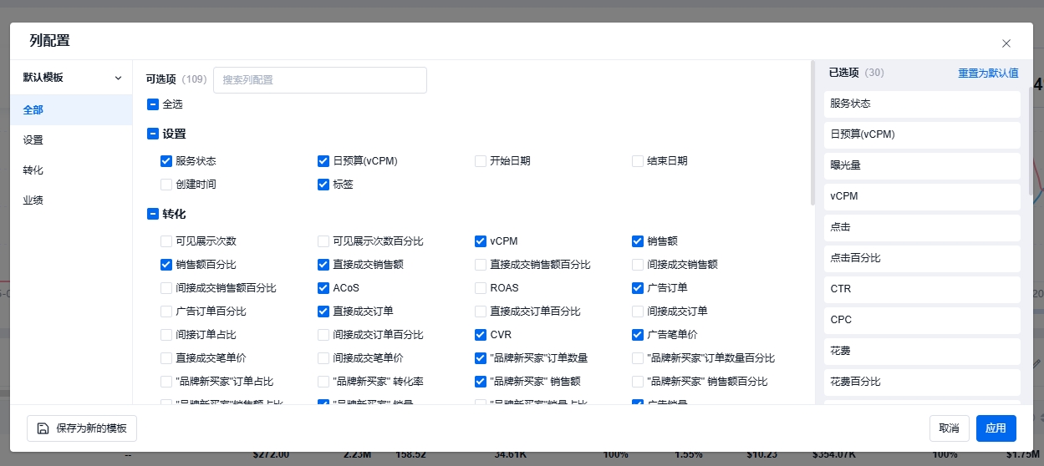Enable the 开始日期 column checkbox
The width and height of the screenshot is (1044, 466).
[481, 161]
